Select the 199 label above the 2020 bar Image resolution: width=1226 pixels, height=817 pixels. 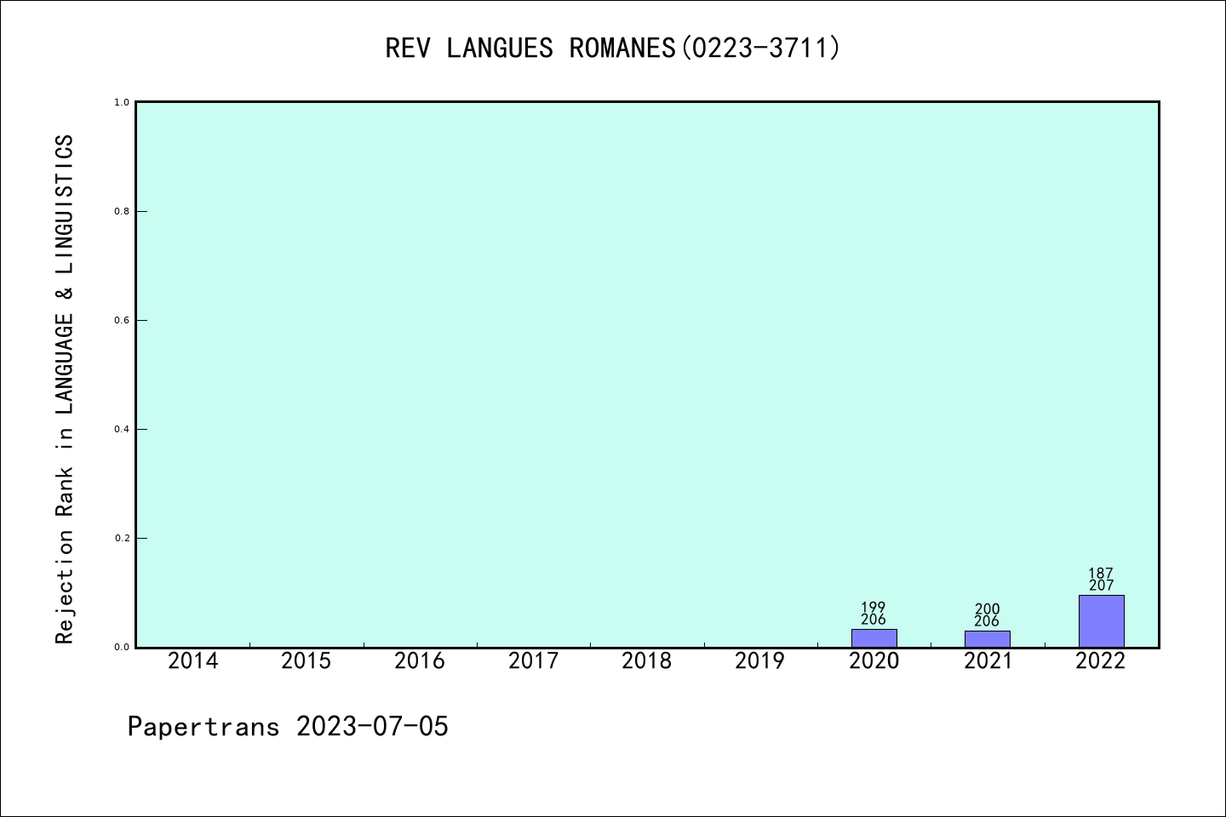click(874, 608)
